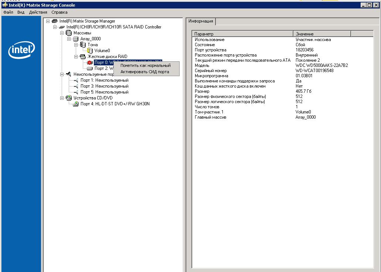The height and width of the screenshot is (272, 381).
Task: Collapse the Жесткие диски RAID node
Action: [x=76, y=57]
